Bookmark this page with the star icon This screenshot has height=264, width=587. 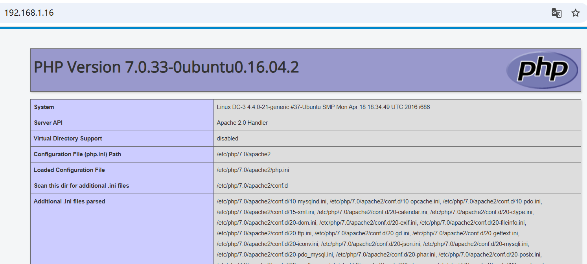(576, 13)
